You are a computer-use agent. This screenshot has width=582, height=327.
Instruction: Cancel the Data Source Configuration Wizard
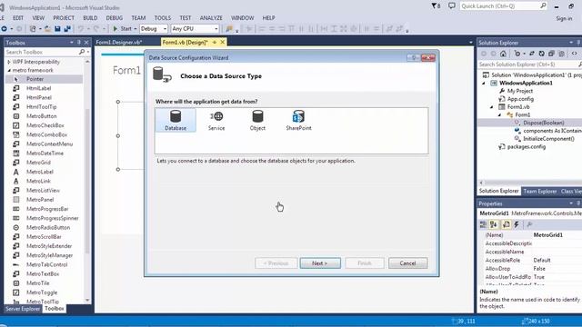click(407, 263)
